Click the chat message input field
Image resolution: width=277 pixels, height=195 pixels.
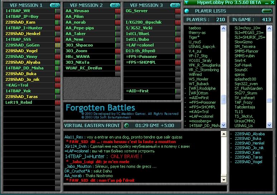145,188
